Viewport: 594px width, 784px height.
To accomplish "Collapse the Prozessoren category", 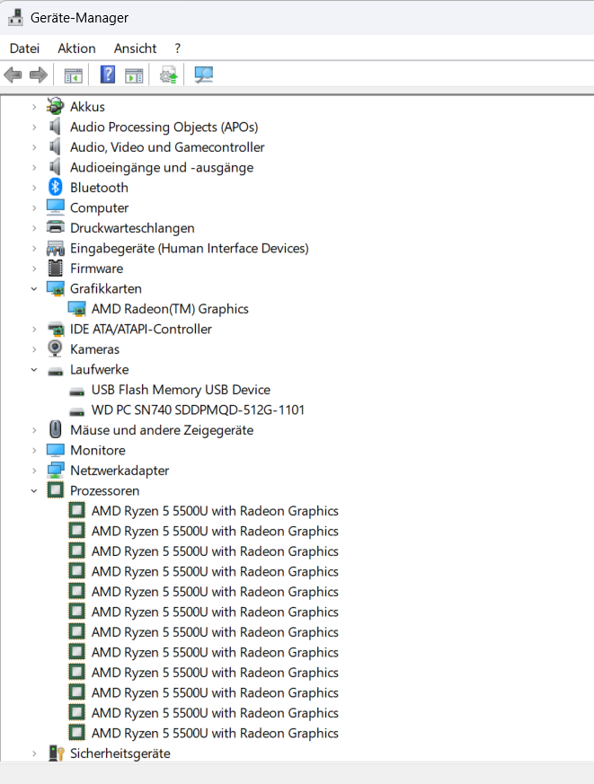I will (x=34, y=490).
